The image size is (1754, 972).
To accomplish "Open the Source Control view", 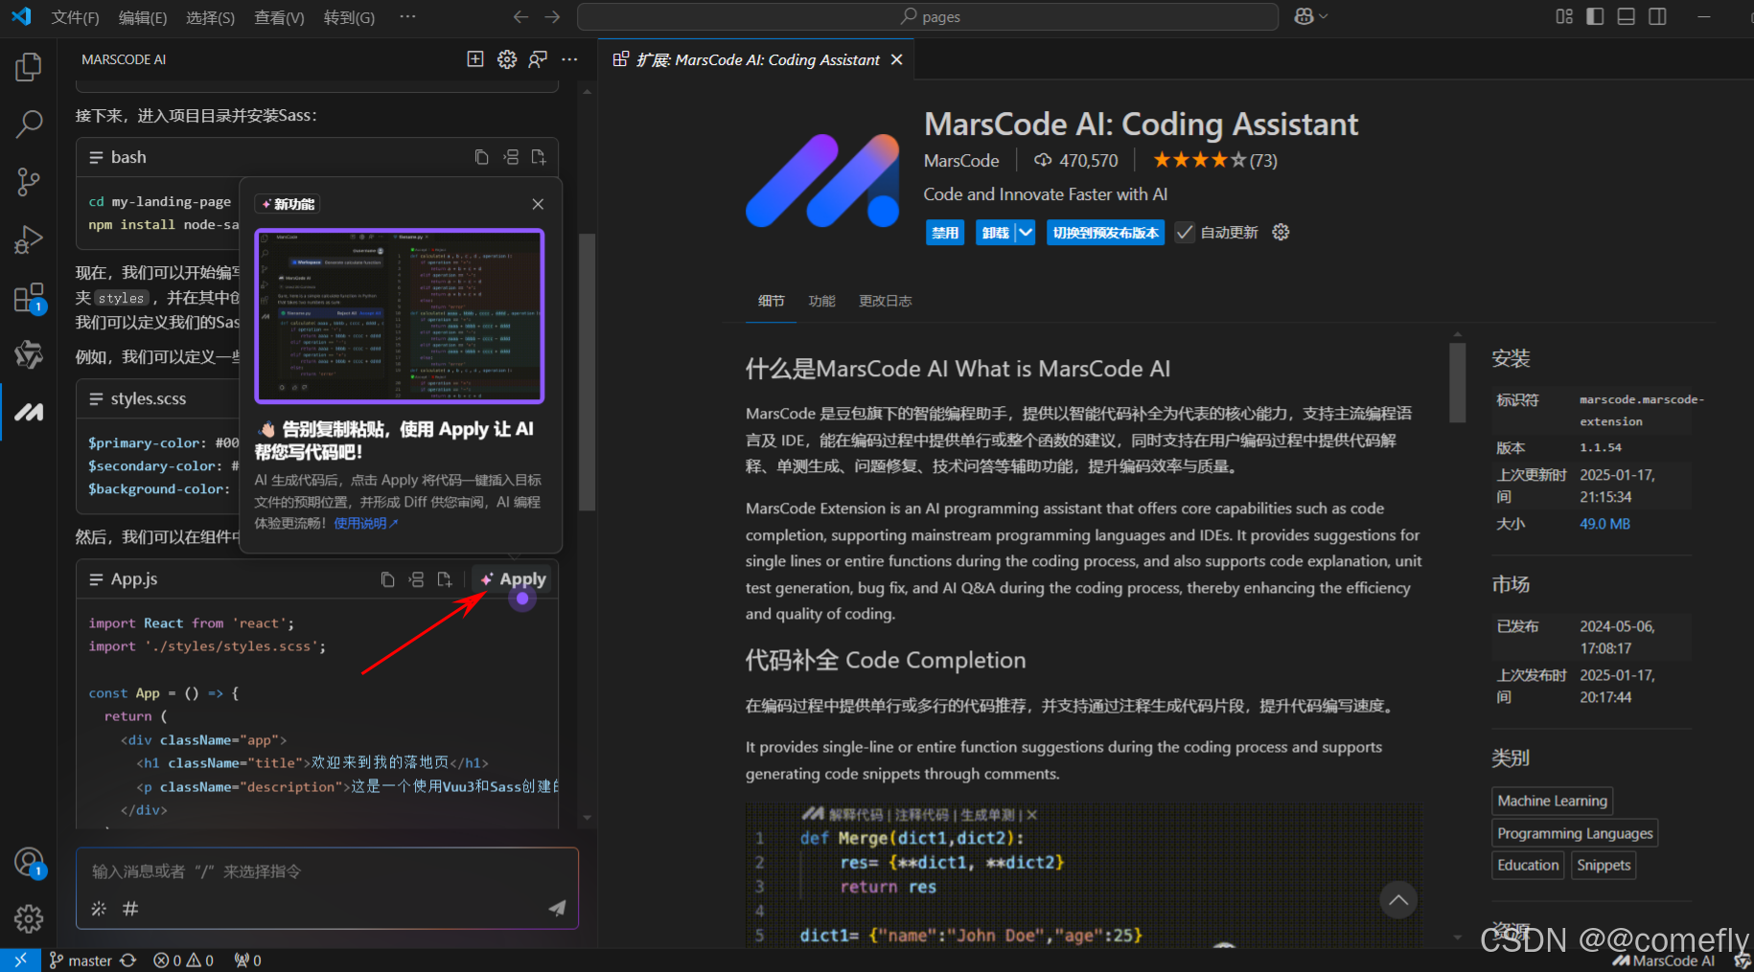I will pos(29,182).
